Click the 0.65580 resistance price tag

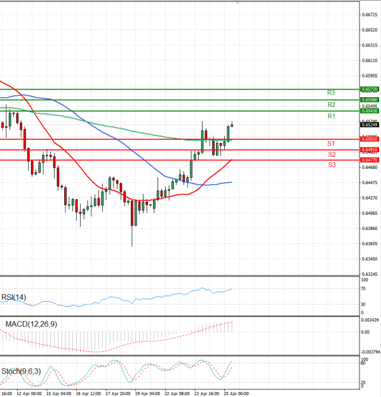click(370, 100)
